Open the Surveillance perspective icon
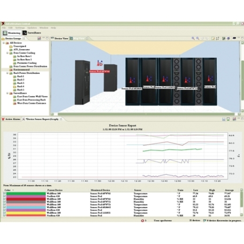Image resolution: width=244 pixels, height=244 pixels. (x=25, y=33)
